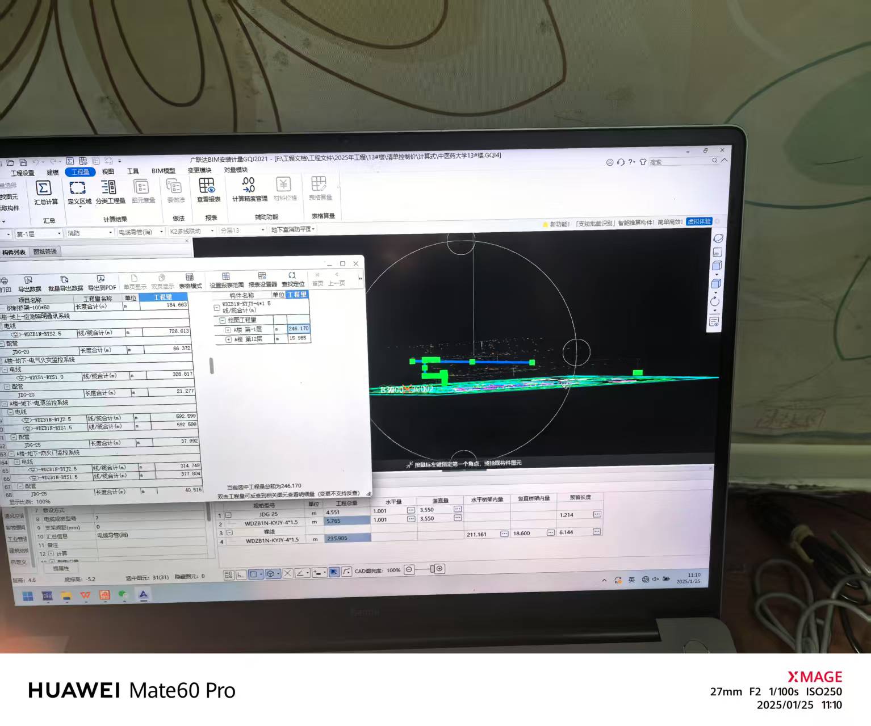The width and height of the screenshot is (871, 726).
Task: Run the 汇总计算 summary calculation
Action: coord(45,193)
